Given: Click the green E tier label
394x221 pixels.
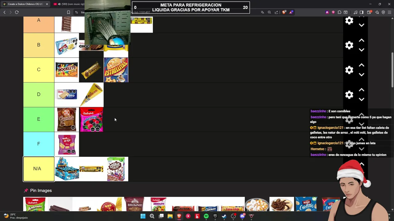Looking at the screenshot, I should click(38, 119).
